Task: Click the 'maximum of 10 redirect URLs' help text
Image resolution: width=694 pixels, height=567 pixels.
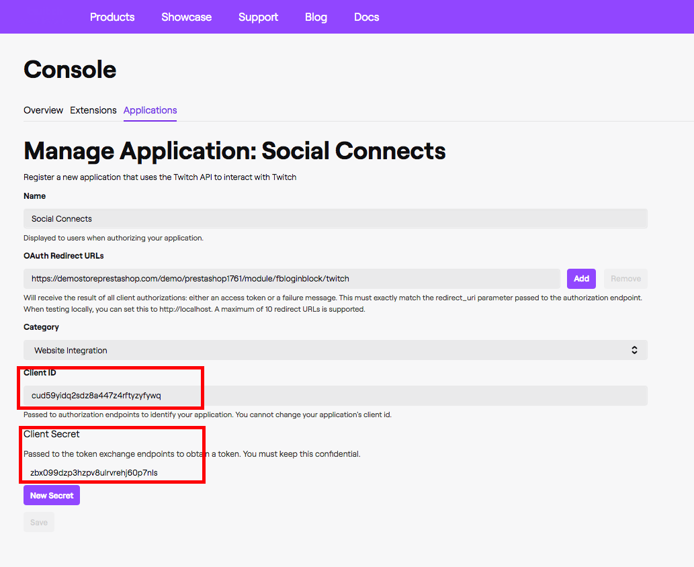Action: click(x=290, y=309)
